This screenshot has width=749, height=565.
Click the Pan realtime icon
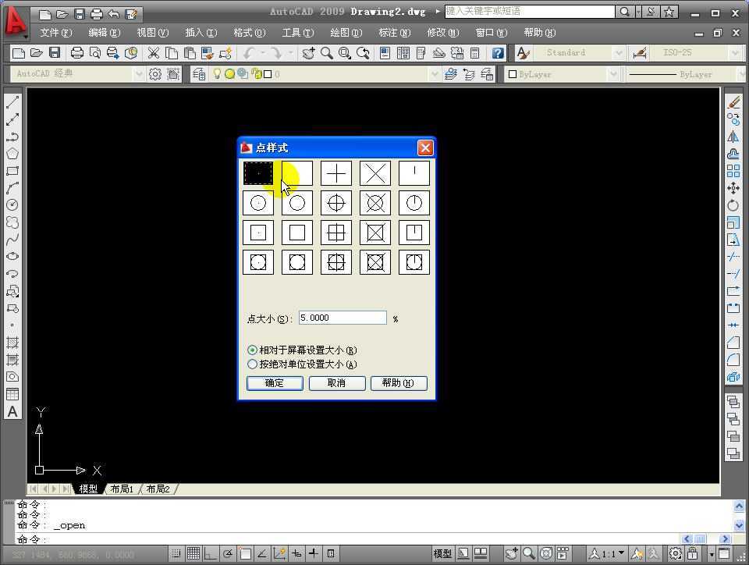(x=308, y=52)
